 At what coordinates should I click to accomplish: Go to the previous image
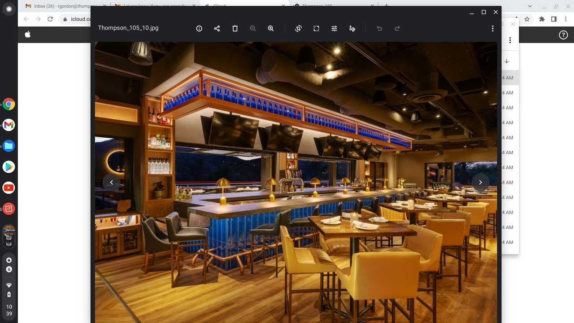tap(111, 182)
